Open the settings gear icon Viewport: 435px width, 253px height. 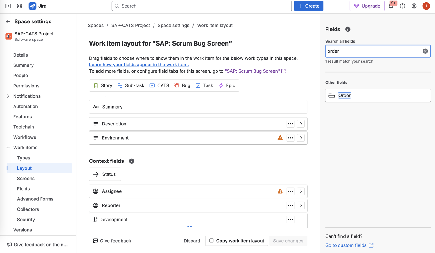[414, 6]
